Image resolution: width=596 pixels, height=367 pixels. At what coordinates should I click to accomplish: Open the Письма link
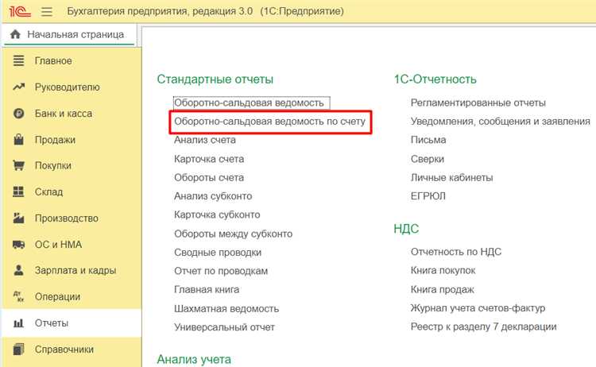pos(428,140)
